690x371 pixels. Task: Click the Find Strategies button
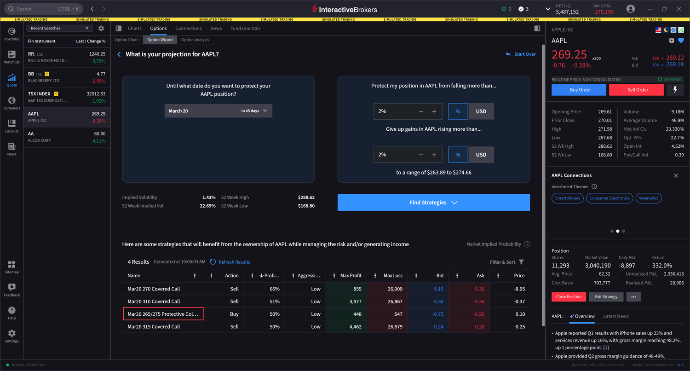pos(433,203)
